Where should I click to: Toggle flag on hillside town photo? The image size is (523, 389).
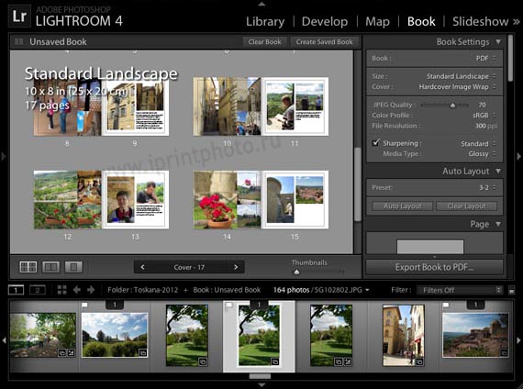click(445, 305)
